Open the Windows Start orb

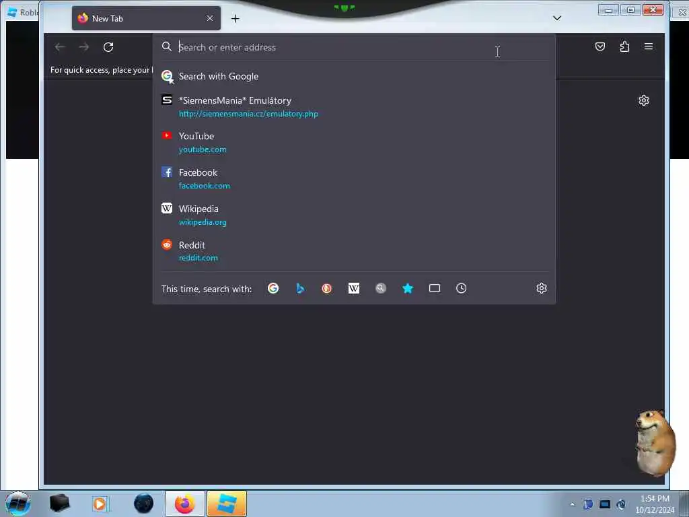coord(18,504)
